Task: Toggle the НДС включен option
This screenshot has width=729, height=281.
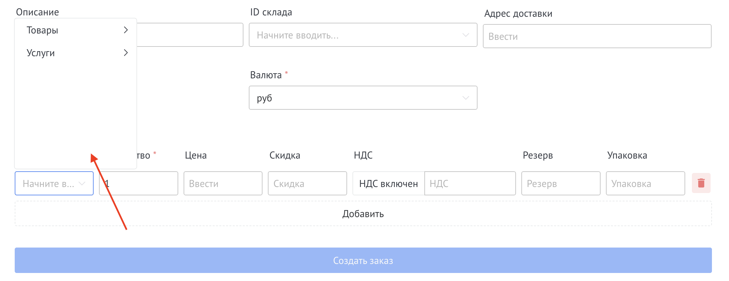Action: (388, 183)
